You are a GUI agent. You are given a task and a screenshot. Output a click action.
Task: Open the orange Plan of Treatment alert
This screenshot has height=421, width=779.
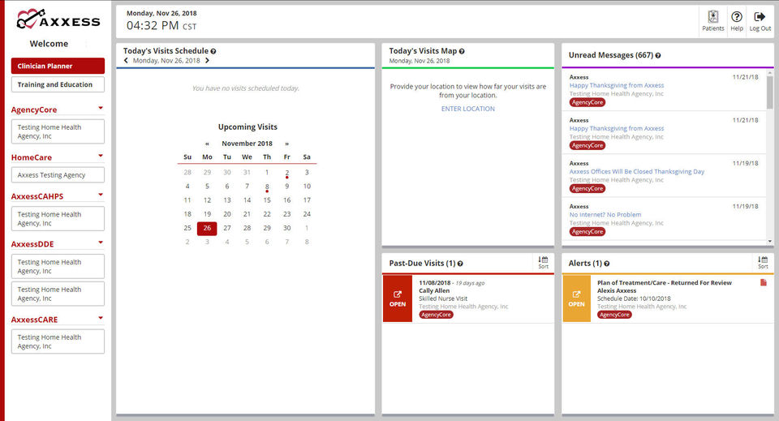click(576, 299)
